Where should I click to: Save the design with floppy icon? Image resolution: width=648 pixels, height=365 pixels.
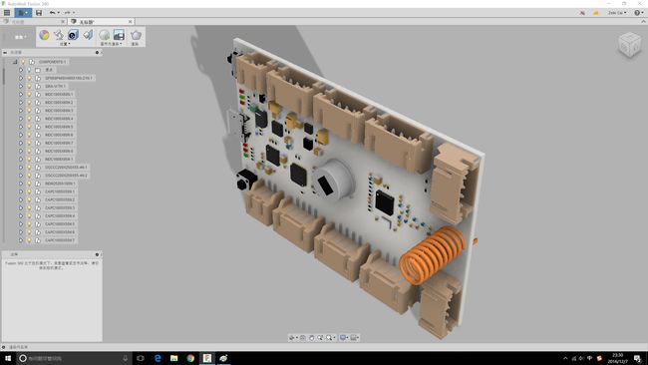click(x=39, y=13)
